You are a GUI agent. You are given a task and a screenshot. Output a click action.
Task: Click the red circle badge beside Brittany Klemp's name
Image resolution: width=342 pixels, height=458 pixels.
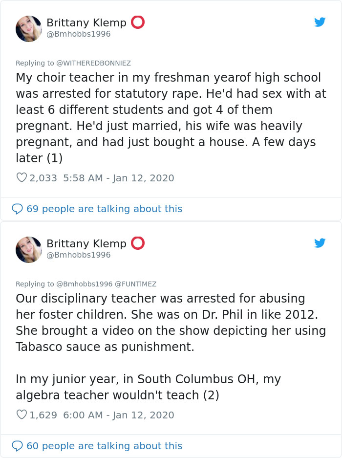point(138,22)
